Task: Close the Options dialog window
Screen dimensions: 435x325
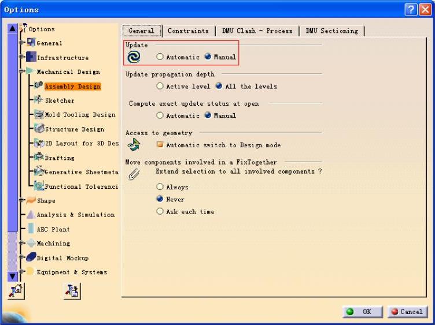Action: click(x=425, y=10)
